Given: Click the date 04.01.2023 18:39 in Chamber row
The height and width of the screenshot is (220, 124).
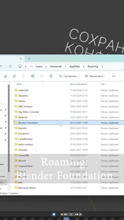Looking at the screenshot, I should tap(79, 150).
